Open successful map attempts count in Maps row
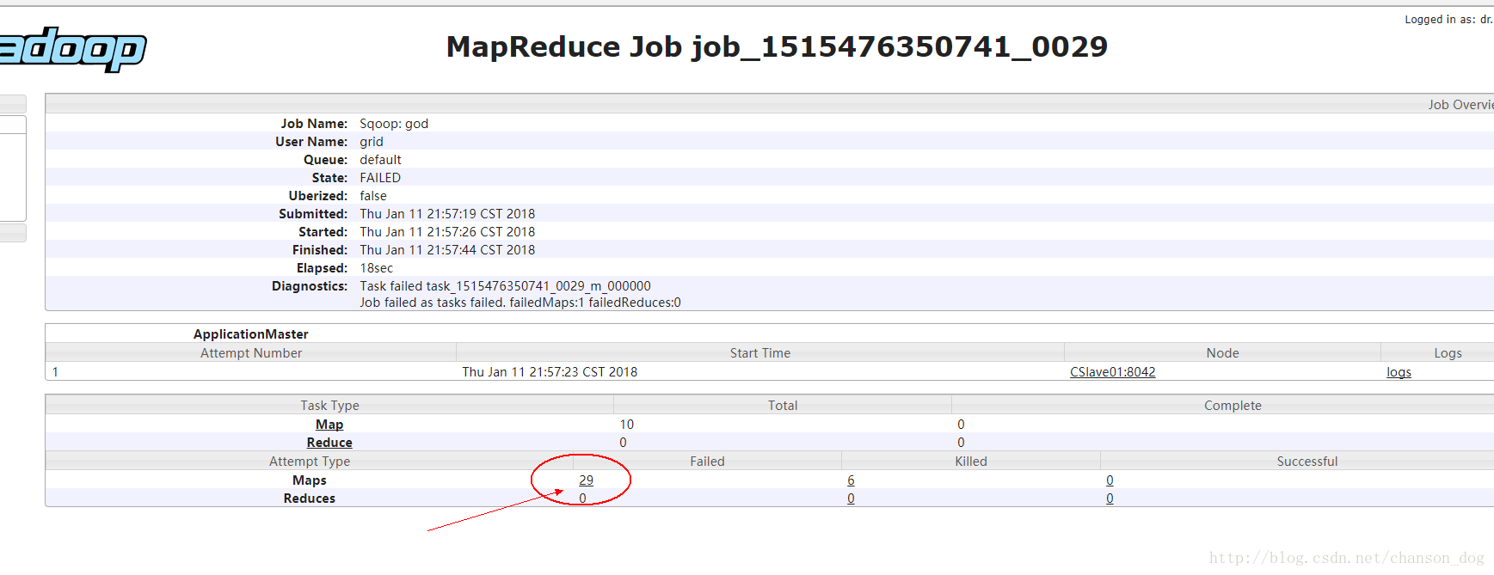 (x=1110, y=480)
